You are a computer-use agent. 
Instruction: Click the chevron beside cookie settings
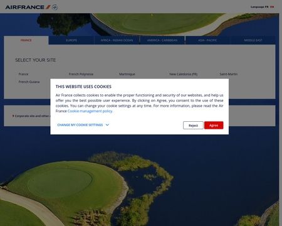tap(107, 125)
